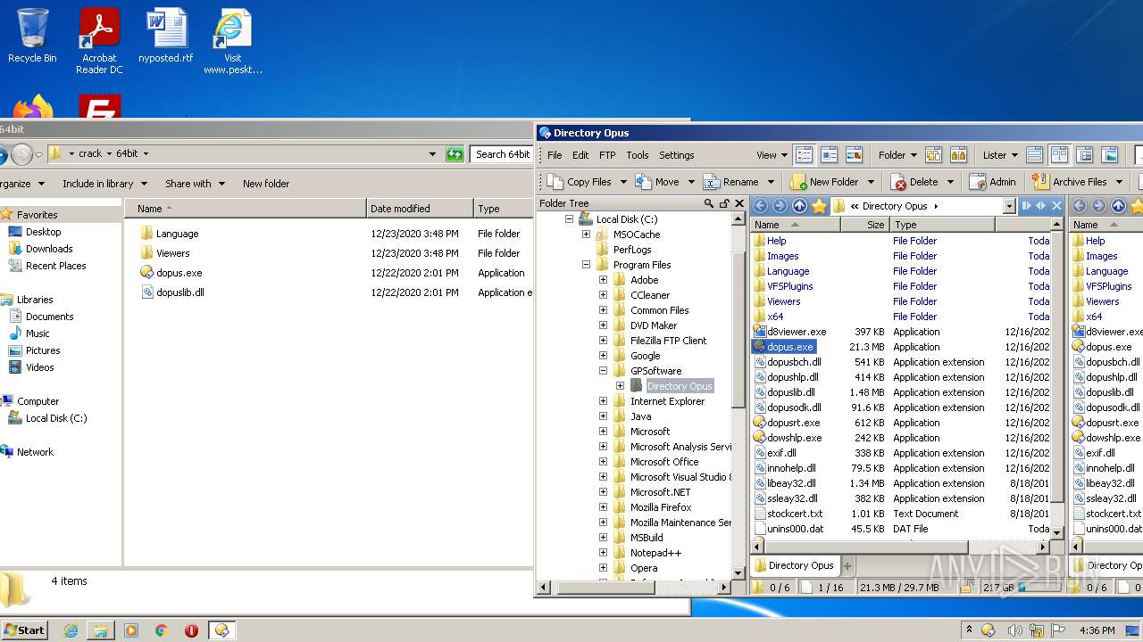Go back in Opus left file display
1143x642 pixels.
click(760, 206)
